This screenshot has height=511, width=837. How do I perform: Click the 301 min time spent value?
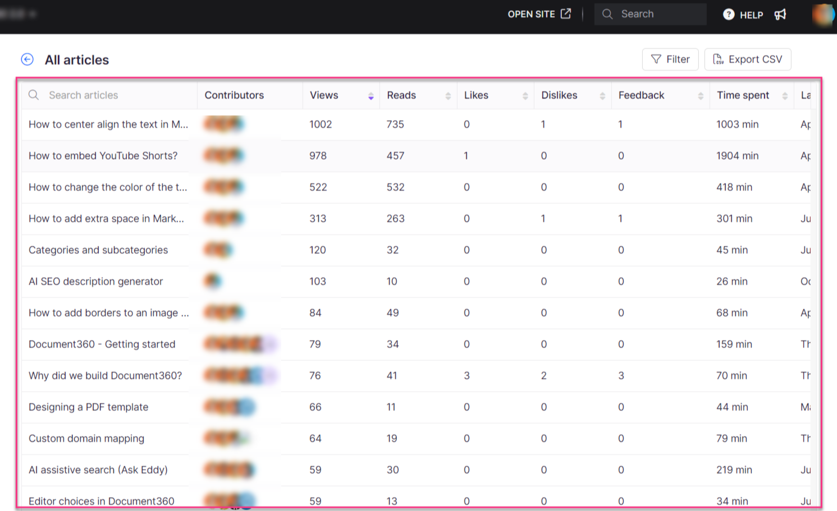tap(734, 218)
